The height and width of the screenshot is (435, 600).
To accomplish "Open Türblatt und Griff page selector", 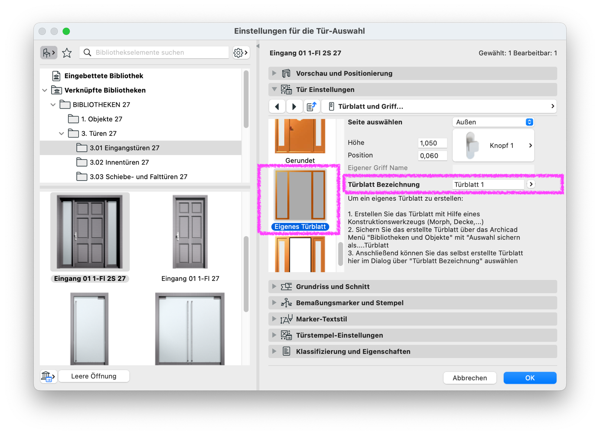I will [439, 106].
